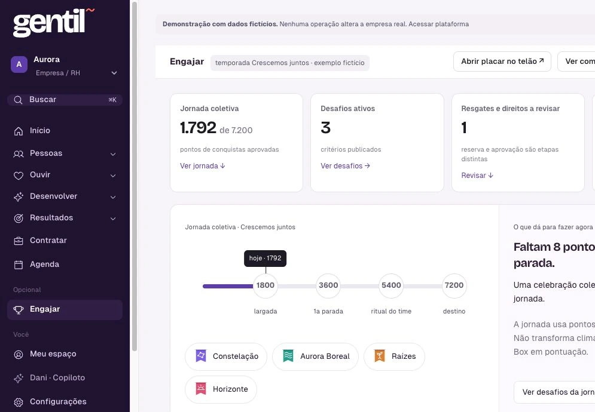The height and width of the screenshot is (412, 595).
Task: Click the Desenvolver sparkle icon
Action: coord(18,196)
